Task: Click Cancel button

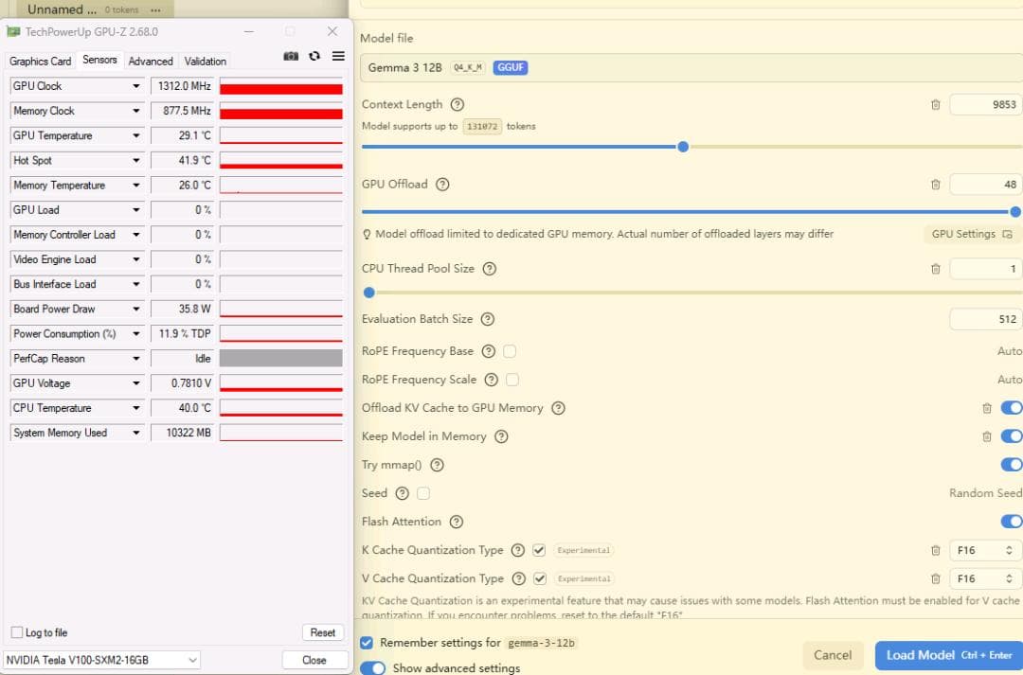Action: click(833, 655)
